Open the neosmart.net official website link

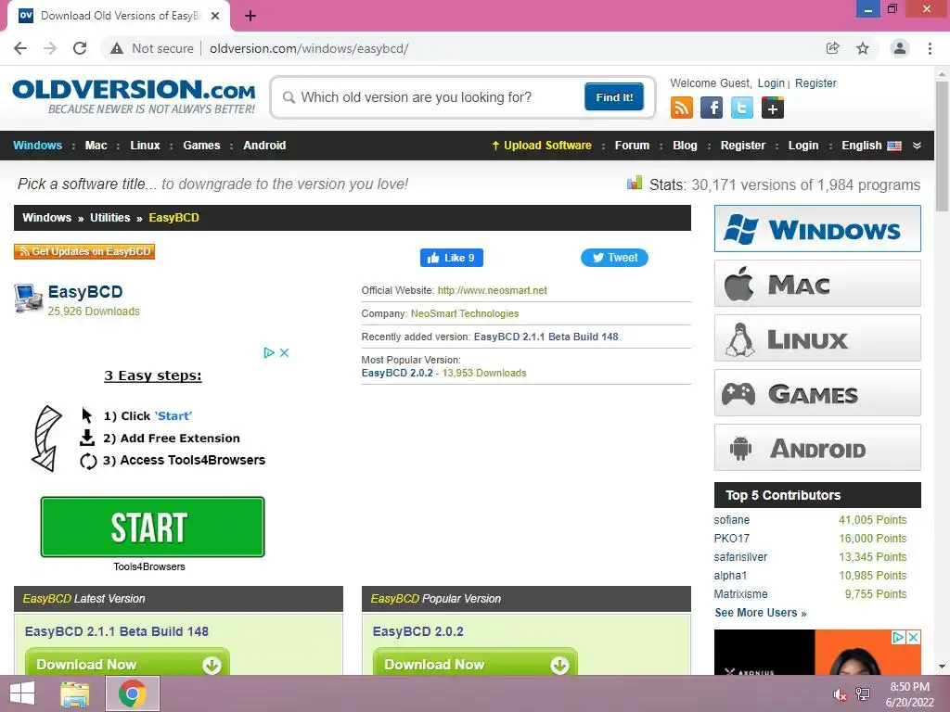coord(492,290)
